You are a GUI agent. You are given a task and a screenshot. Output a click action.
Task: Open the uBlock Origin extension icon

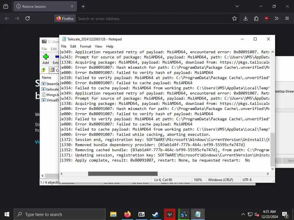(x=266, y=19)
